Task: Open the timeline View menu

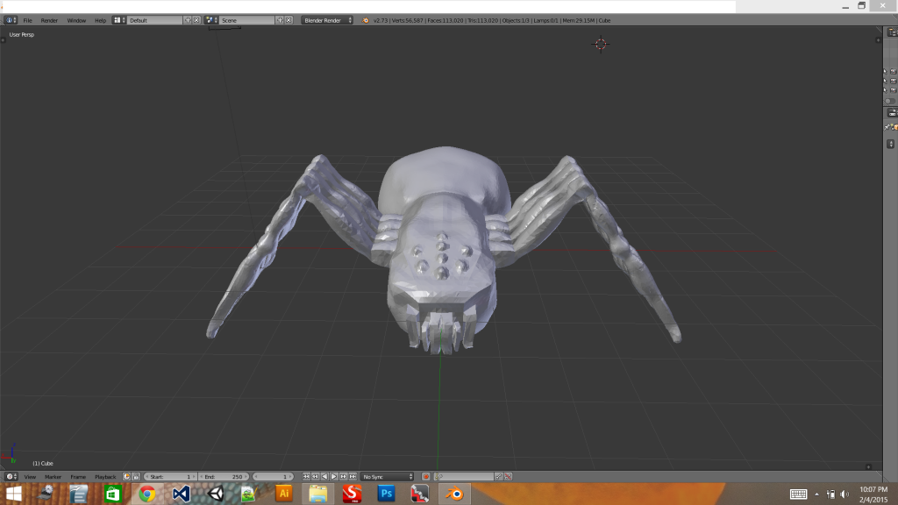Action: [x=30, y=476]
